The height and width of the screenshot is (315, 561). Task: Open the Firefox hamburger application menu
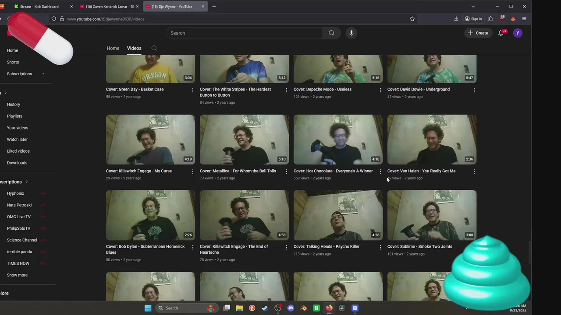(x=524, y=19)
